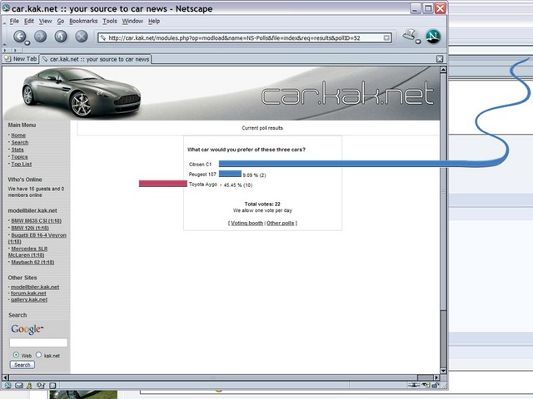
Task: Open the File menu
Action: (14, 21)
